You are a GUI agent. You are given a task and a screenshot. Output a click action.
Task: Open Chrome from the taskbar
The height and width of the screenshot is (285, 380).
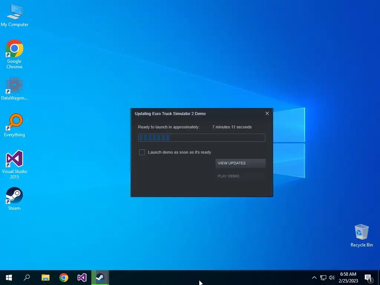click(x=64, y=278)
